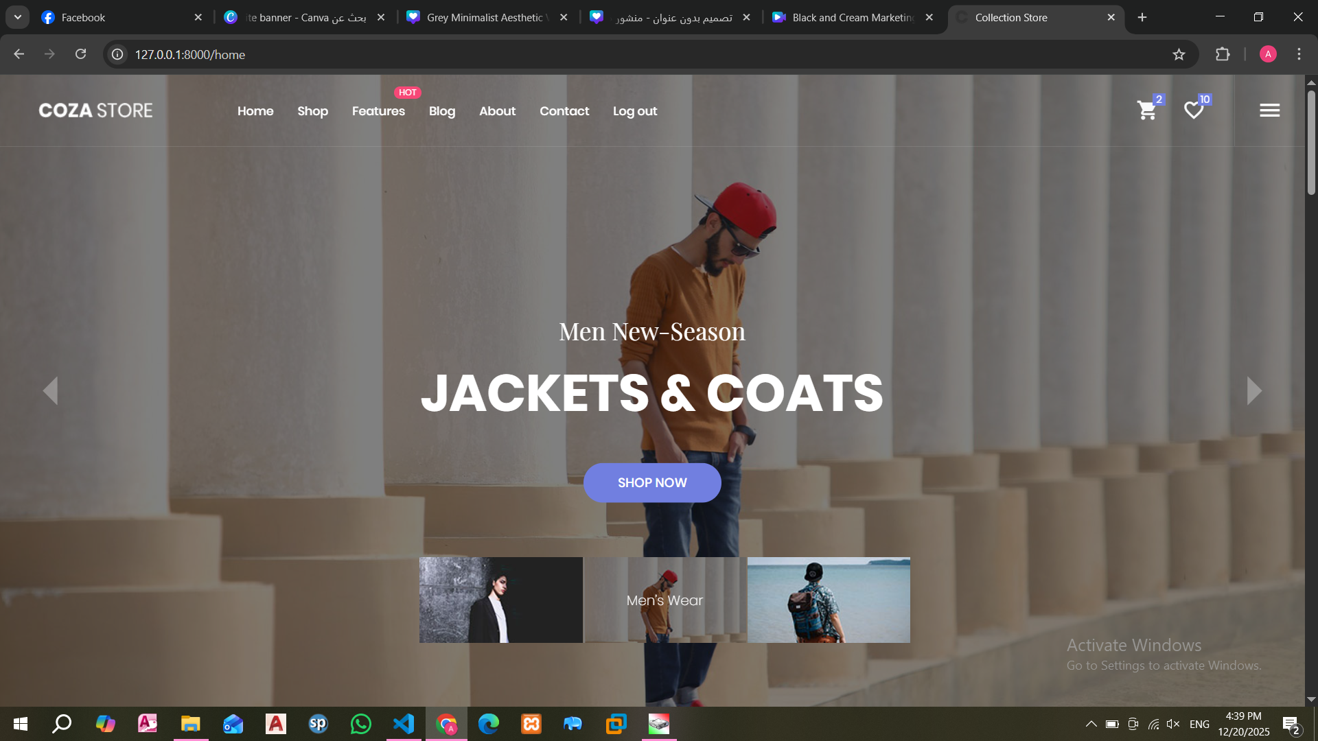
Task: Select the backpack beach slide thumbnail
Action: [x=829, y=600]
